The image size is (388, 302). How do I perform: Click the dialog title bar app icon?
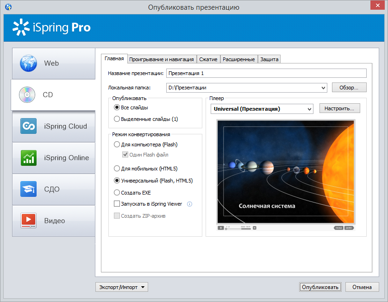tap(8, 7)
